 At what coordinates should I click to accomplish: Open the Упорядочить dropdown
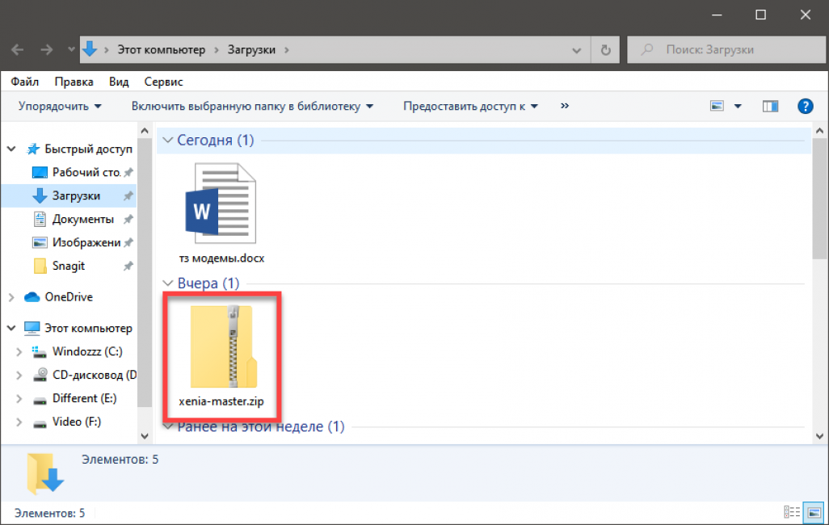pyautogui.click(x=60, y=106)
